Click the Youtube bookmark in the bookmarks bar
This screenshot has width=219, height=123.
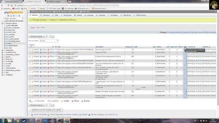tap(16, 9)
